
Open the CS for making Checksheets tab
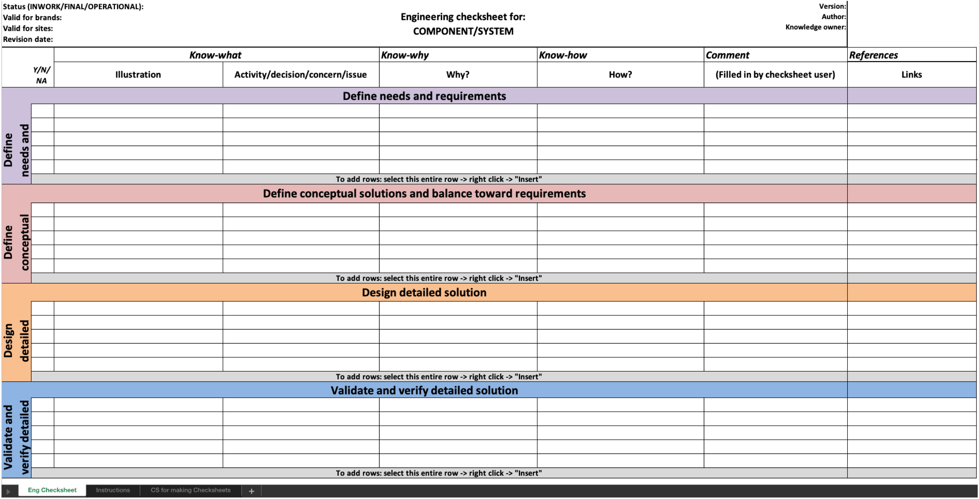click(190, 490)
